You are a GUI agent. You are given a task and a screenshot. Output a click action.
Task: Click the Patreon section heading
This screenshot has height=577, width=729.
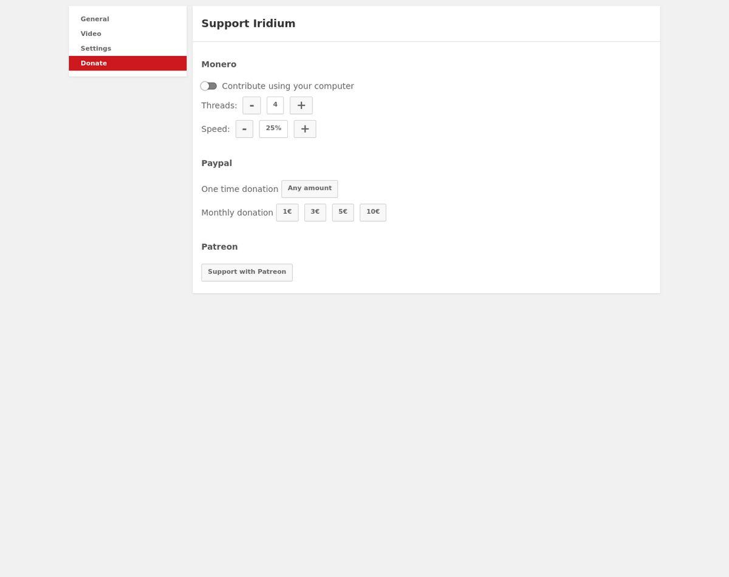tap(220, 247)
